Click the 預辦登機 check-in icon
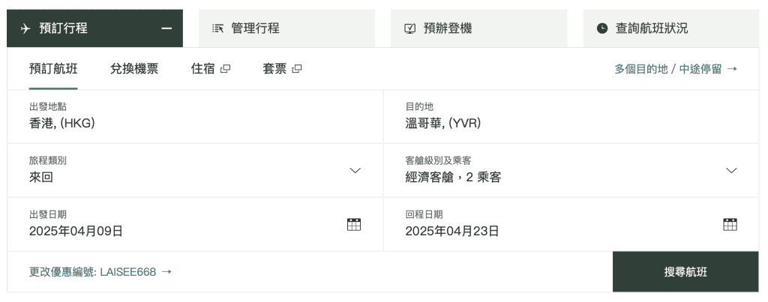768x302 pixels. tap(410, 28)
